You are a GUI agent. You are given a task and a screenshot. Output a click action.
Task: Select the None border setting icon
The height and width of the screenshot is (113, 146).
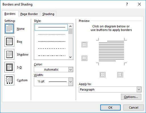pyautogui.click(x=9, y=29)
